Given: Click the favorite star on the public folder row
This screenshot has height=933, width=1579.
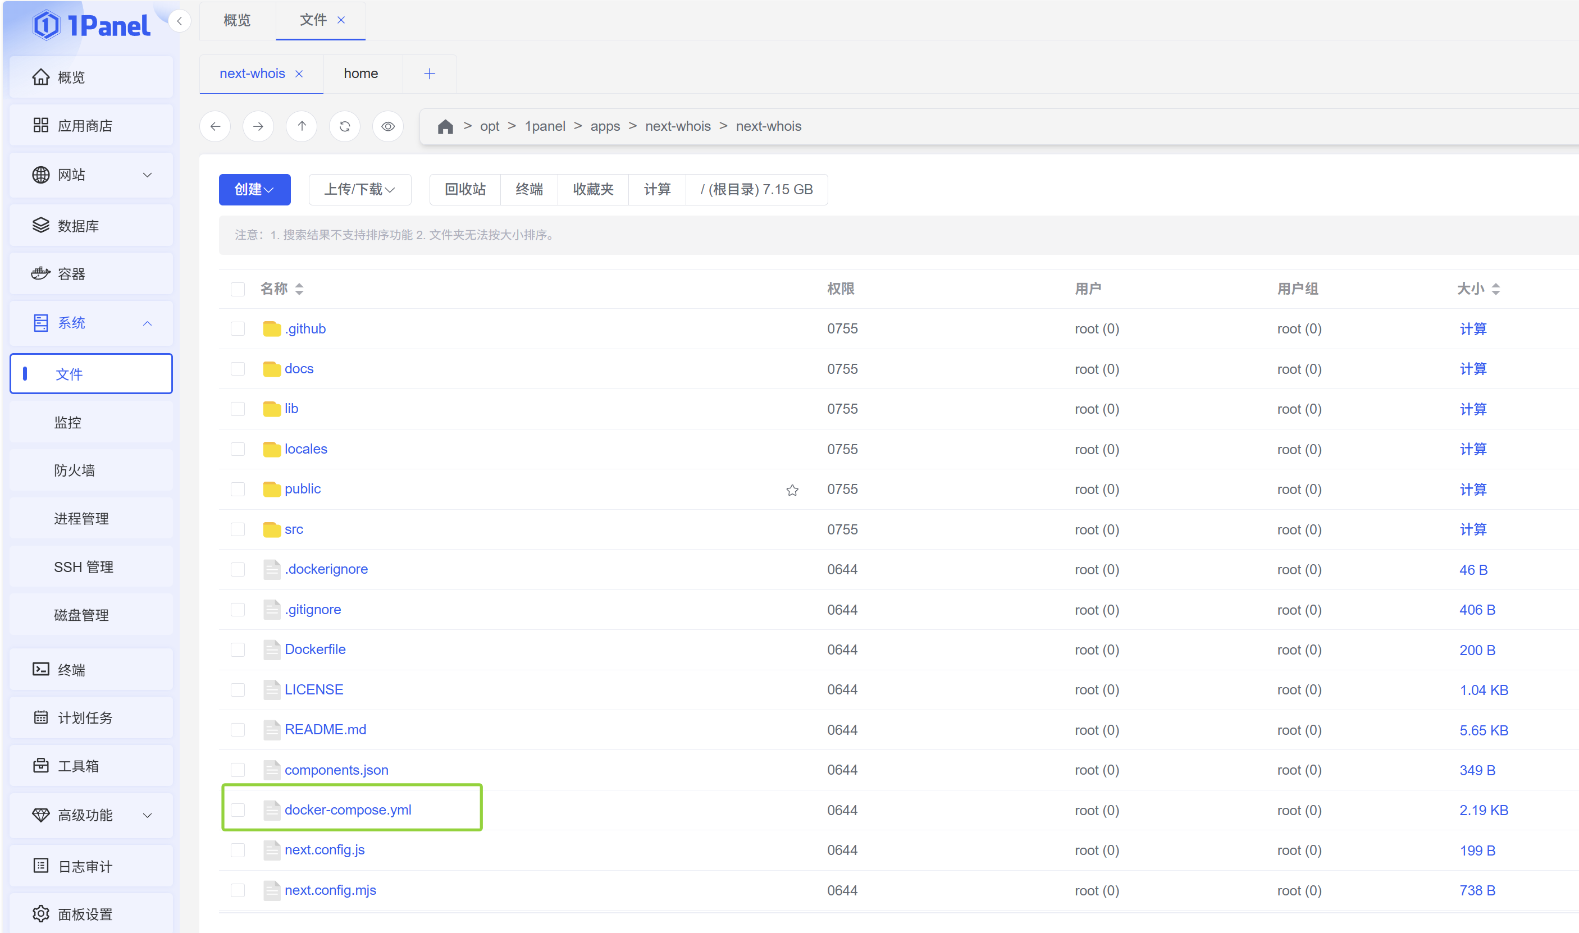Looking at the screenshot, I should pos(792,490).
